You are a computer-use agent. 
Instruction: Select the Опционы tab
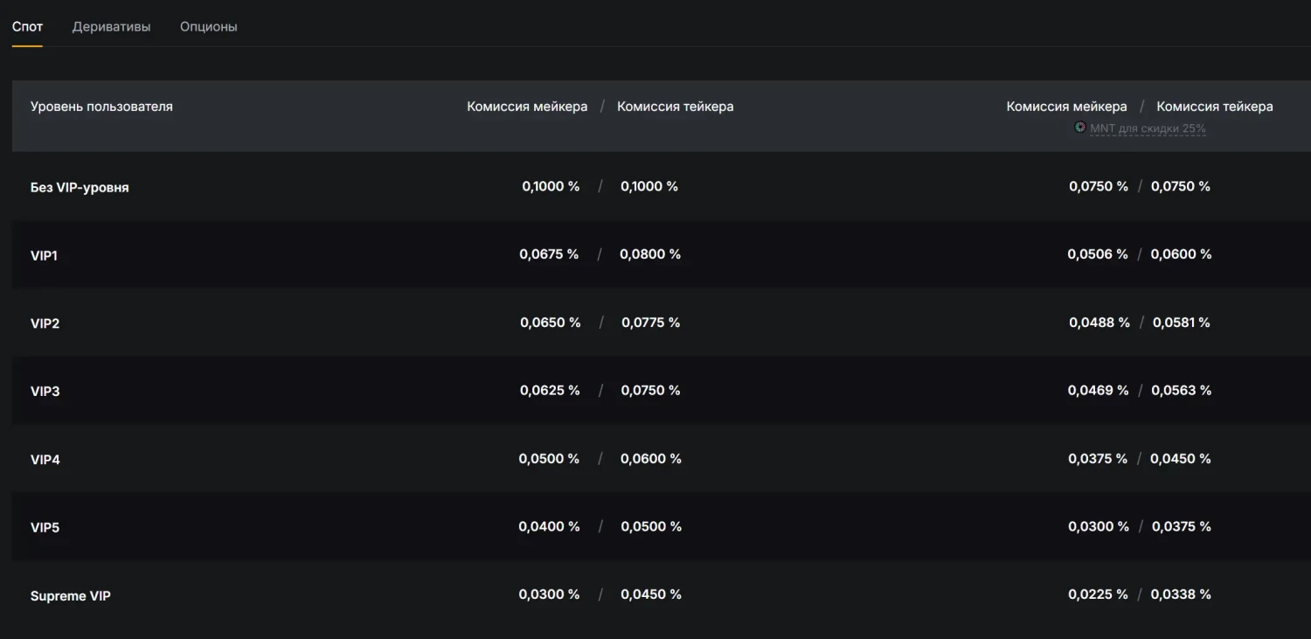(x=208, y=26)
